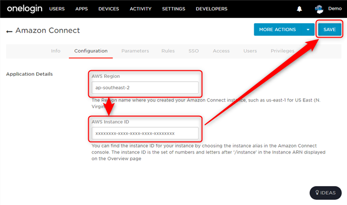Open the Developers menu
347x205 pixels.
[x=212, y=9]
